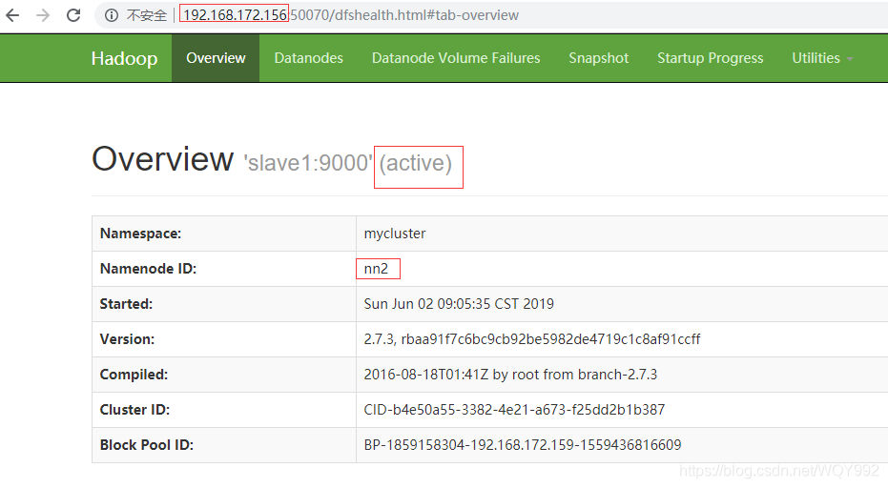Select the Sun Jun 02 09:05:35 CST 2019 value

pyautogui.click(x=459, y=304)
